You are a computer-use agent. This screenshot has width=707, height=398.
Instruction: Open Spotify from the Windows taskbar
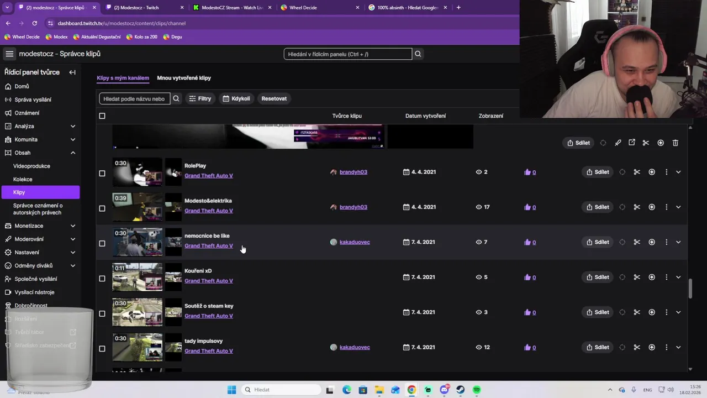click(477, 390)
